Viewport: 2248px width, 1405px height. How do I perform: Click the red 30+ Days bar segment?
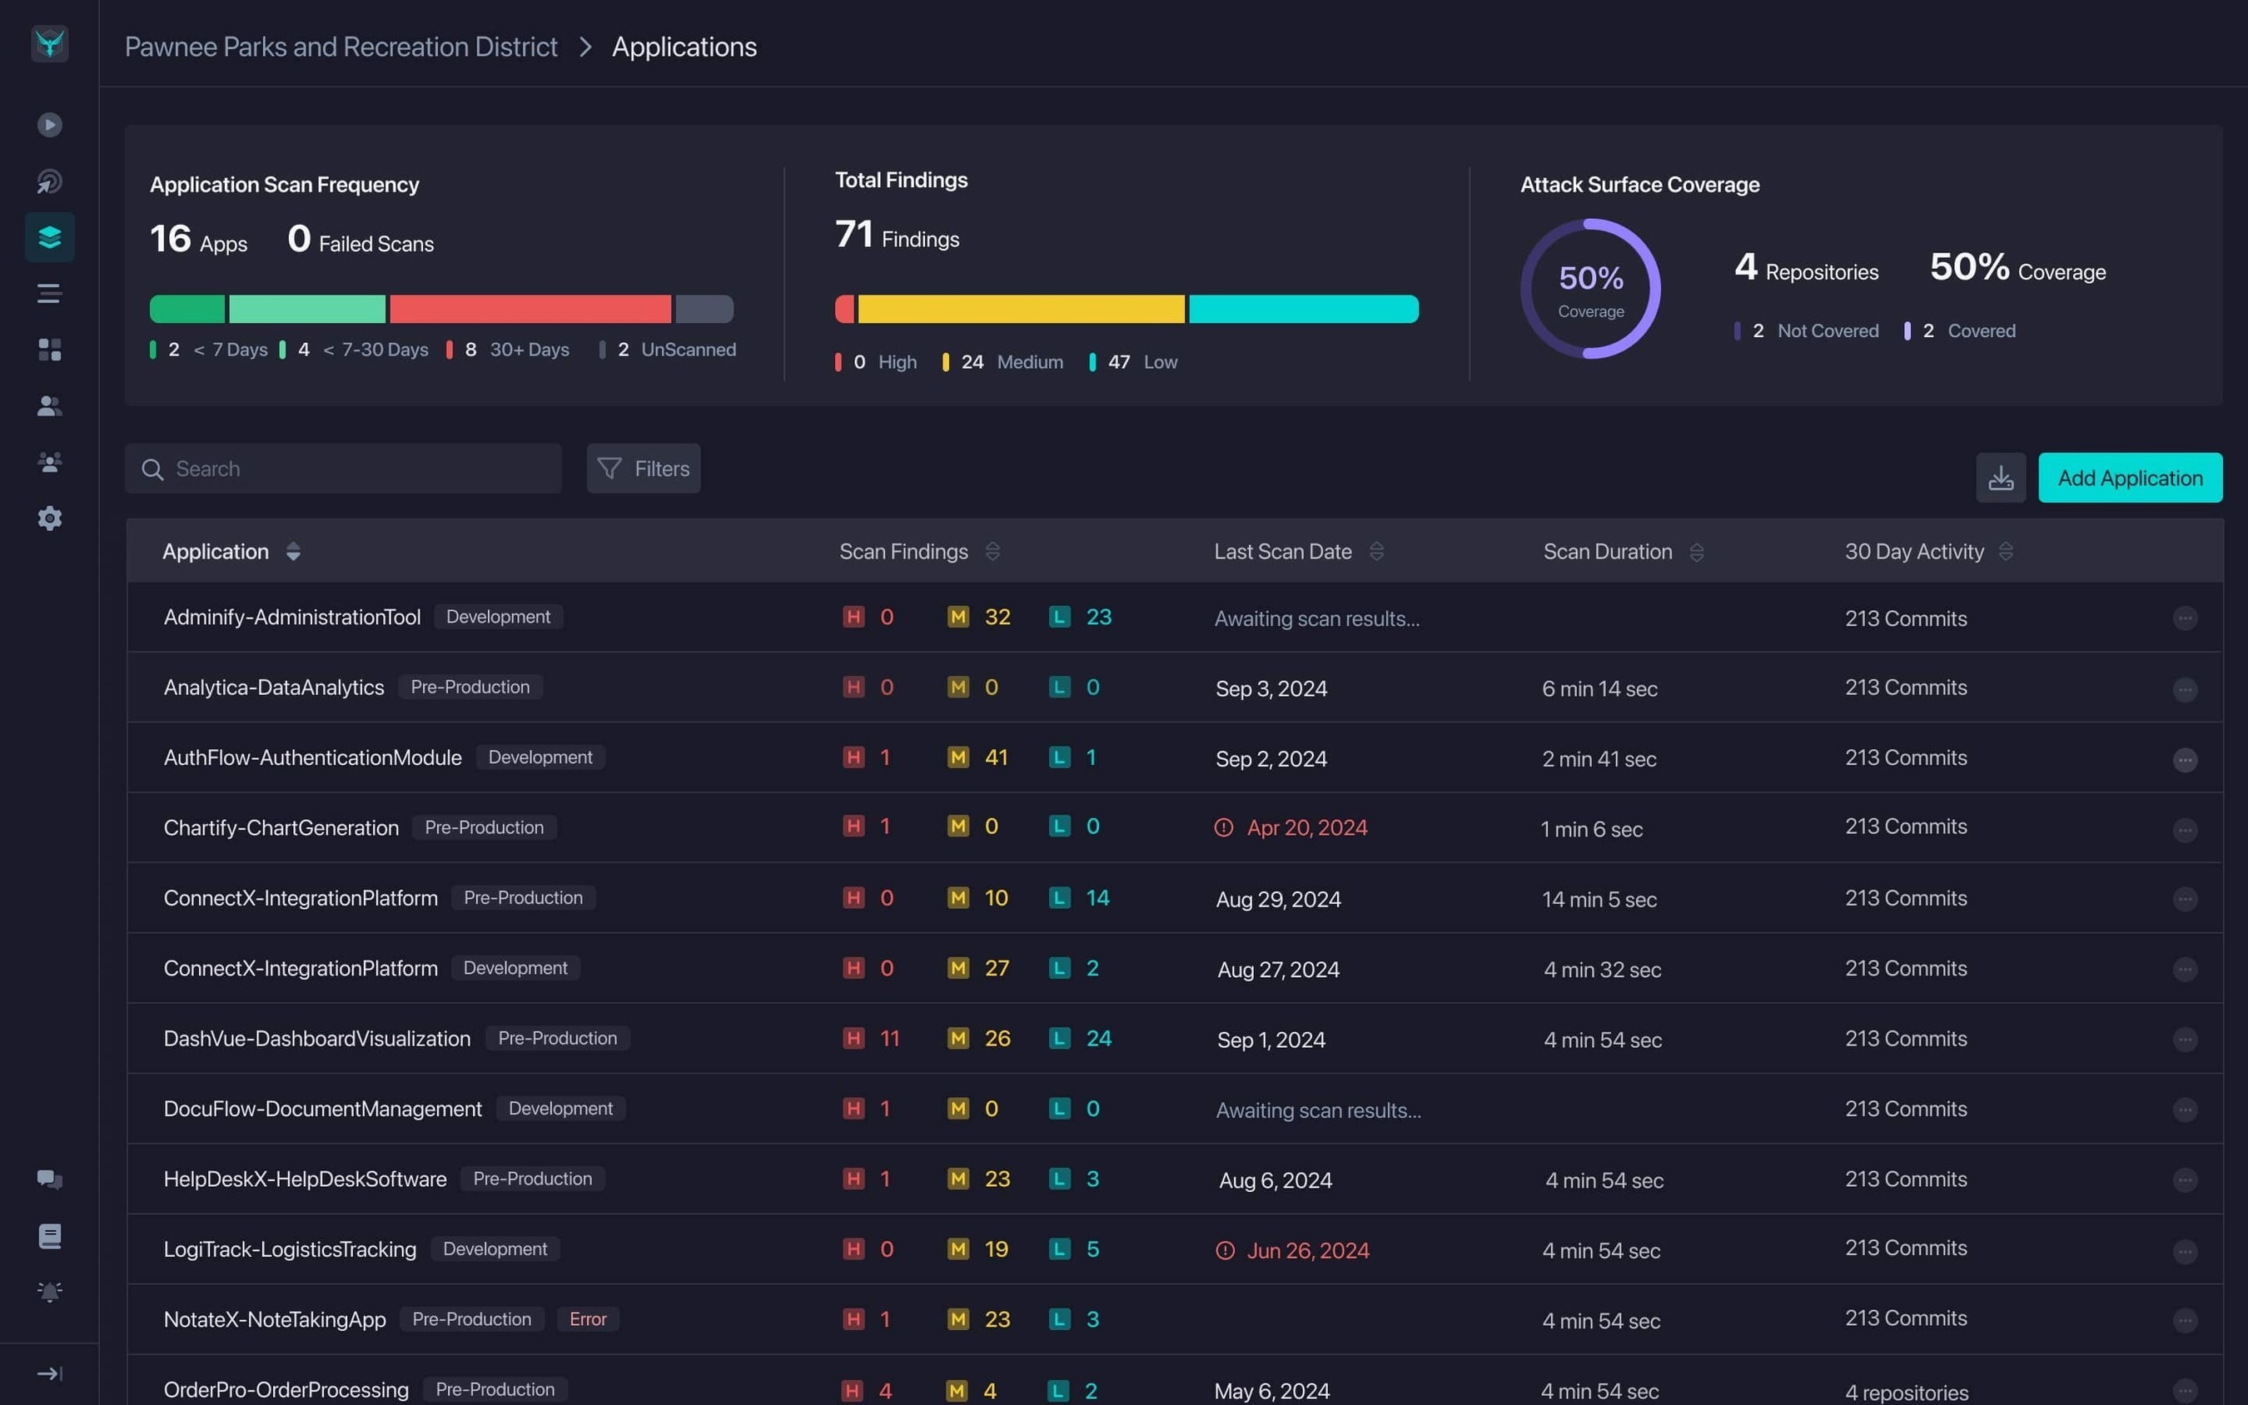(530, 309)
